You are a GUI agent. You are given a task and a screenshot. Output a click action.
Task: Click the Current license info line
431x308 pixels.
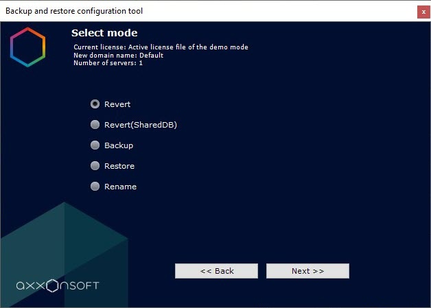(x=161, y=47)
